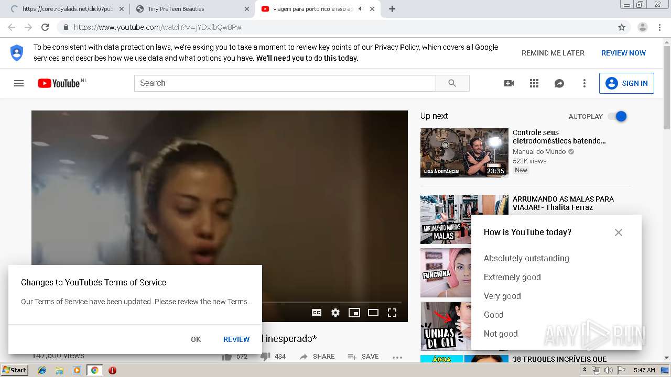The width and height of the screenshot is (671, 377).
Task: Click the SHARE button under video
Action: 317,357
